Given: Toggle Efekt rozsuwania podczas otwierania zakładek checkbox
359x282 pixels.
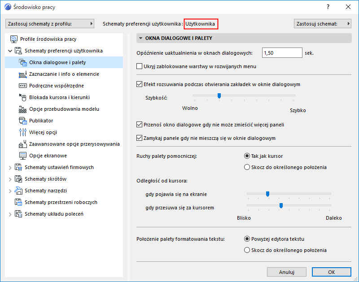Looking at the screenshot, I should (139, 84).
